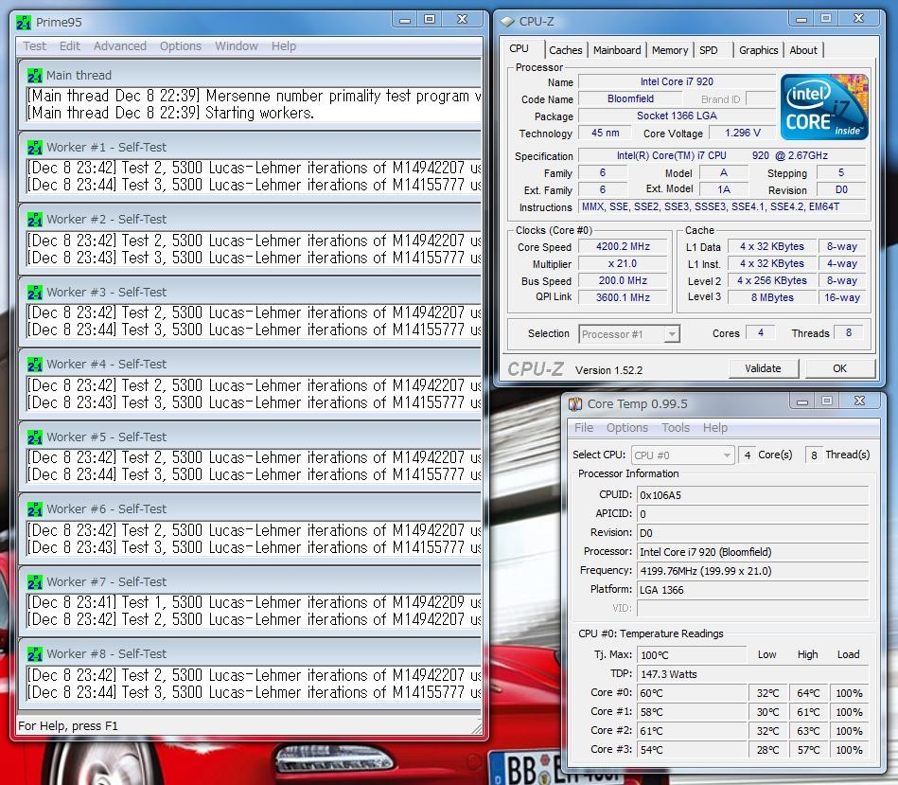
Task: Open the Options menu in Core Temp
Action: (x=627, y=428)
